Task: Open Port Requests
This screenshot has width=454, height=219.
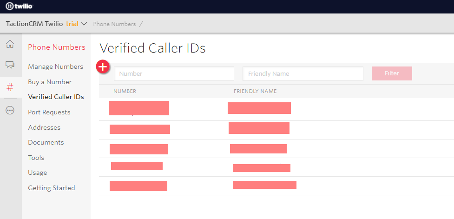Action: tap(49, 112)
